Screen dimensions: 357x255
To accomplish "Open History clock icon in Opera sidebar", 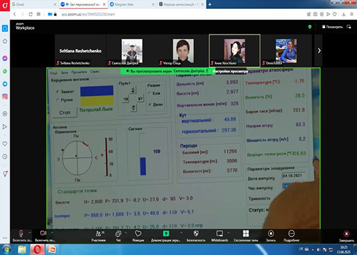I will (x=5, y=157).
